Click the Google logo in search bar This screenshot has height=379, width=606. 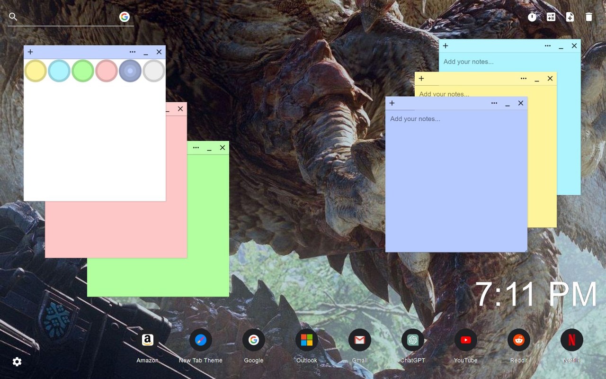click(125, 17)
